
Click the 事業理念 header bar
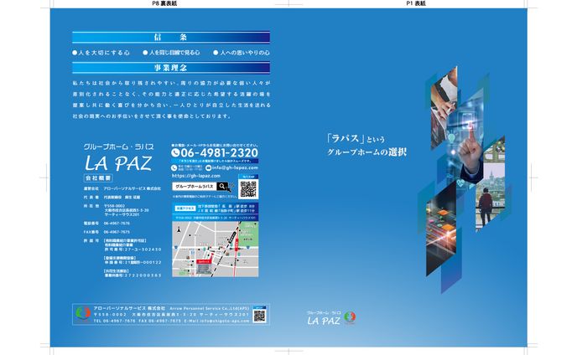point(171,68)
